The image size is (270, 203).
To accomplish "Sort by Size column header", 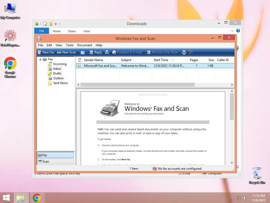I will click(x=207, y=60).
